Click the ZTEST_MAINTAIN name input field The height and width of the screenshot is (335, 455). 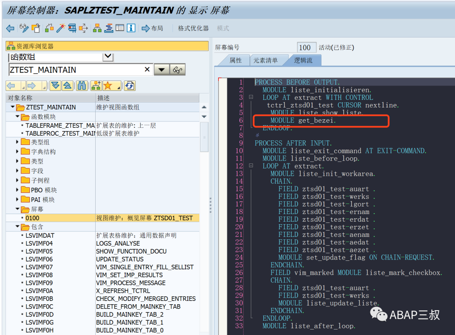click(x=80, y=70)
